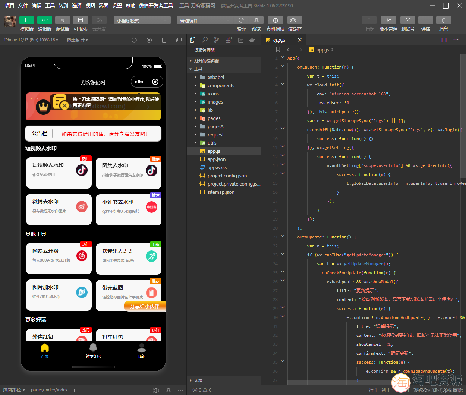Split the editor view icon
The width and height of the screenshot is (466, 395).
pos(444,40)
